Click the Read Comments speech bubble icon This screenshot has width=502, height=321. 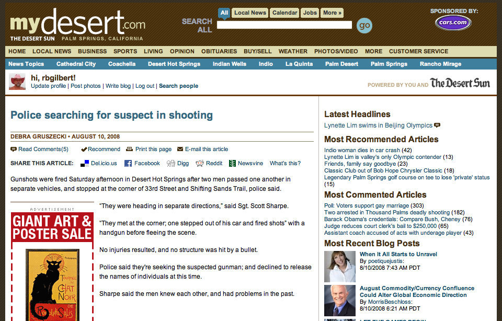tap(14, 149)
